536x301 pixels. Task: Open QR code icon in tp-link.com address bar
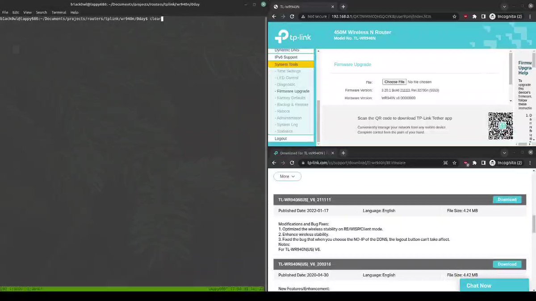[445, 163]
